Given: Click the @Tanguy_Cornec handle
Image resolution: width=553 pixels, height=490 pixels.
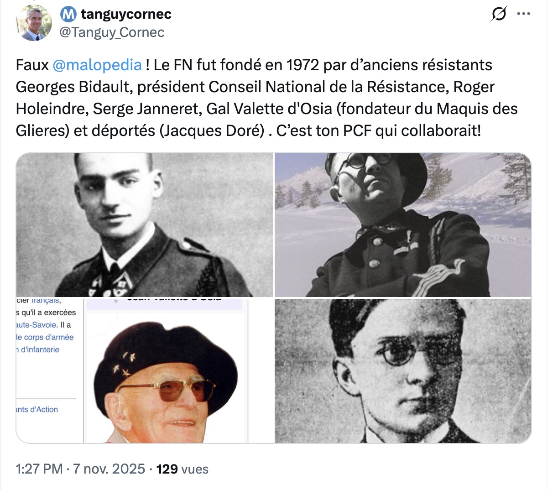Looking at the screenshot, I should (112, 32).
